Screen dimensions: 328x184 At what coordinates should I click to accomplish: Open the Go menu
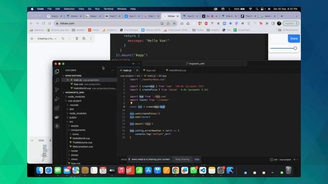[x=90, y=9]
